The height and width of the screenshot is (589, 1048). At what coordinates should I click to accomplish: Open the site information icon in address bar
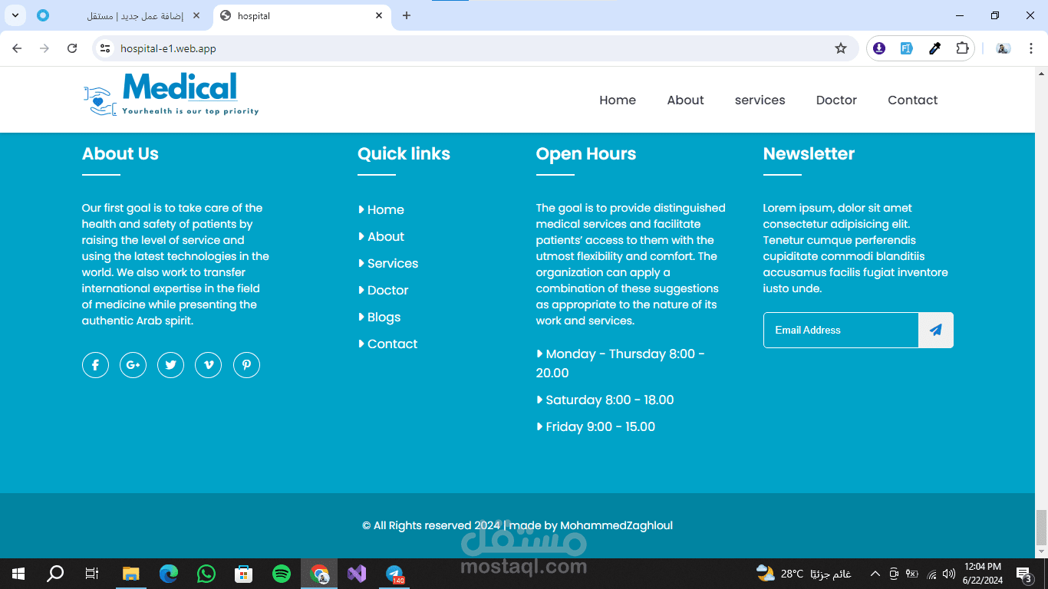(x=106, y=48)
